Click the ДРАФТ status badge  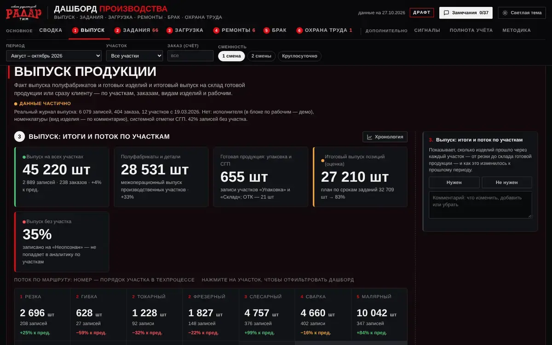point(422,13)
